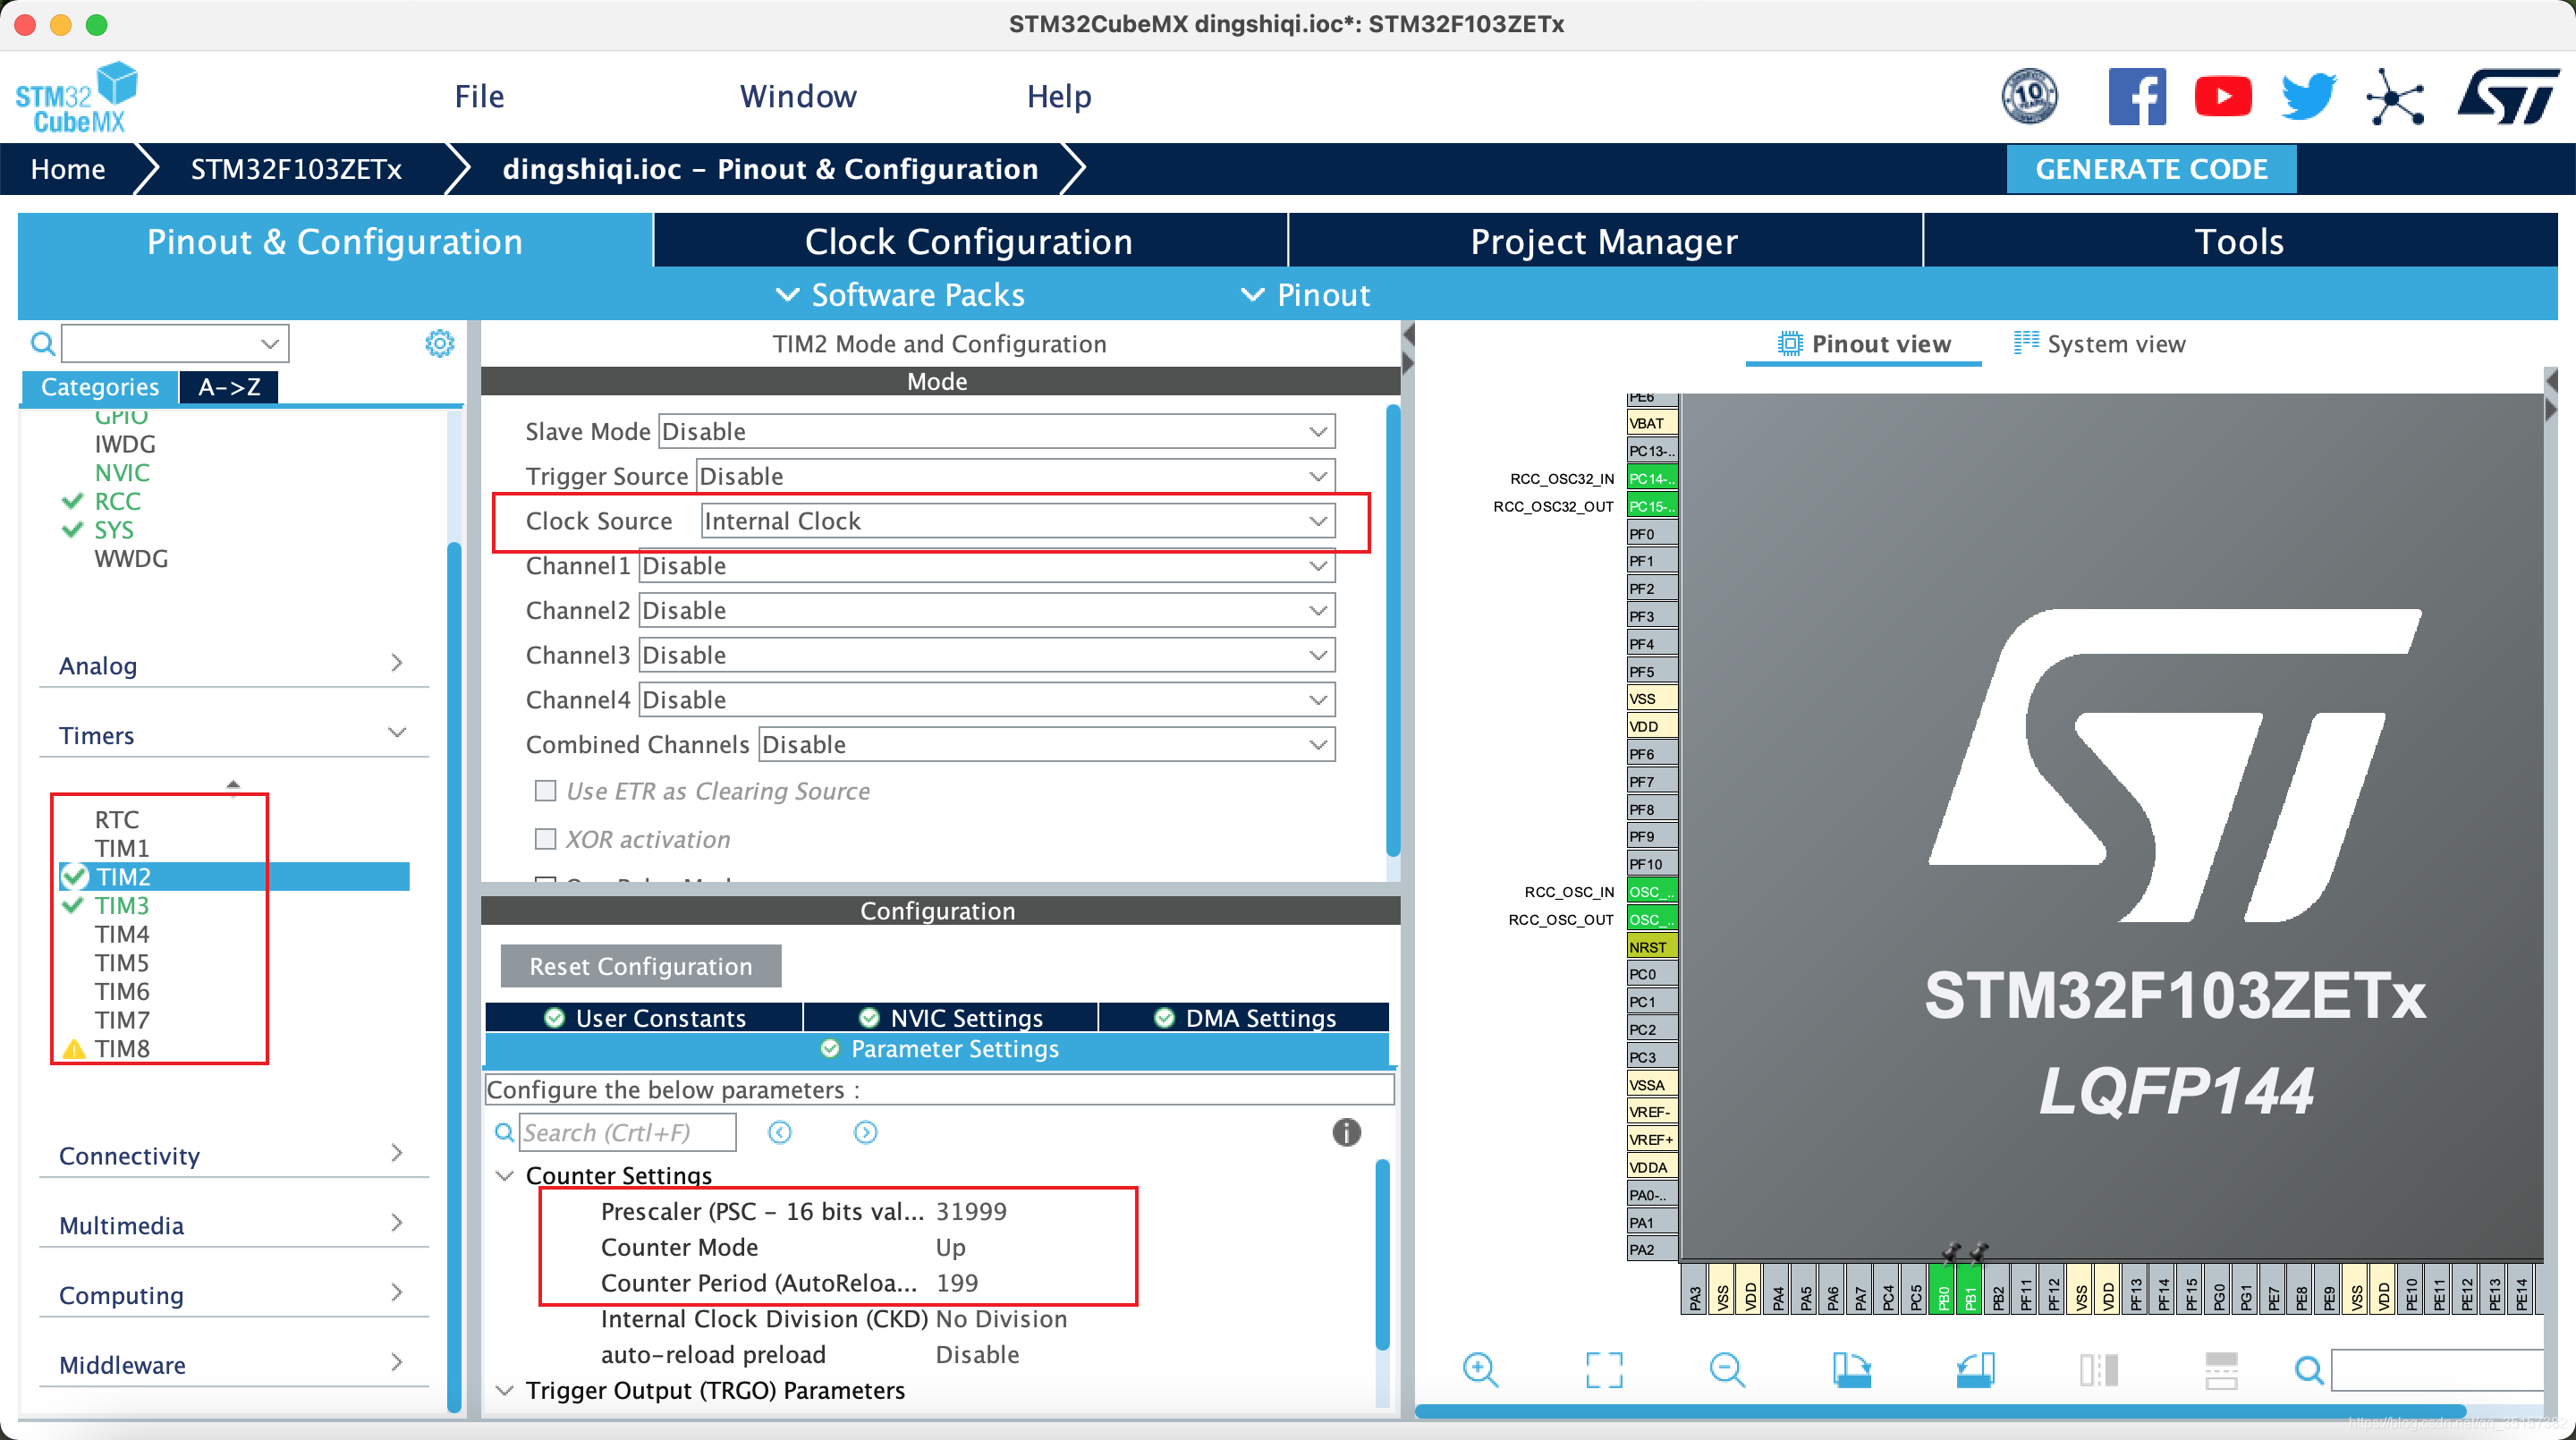
Task: Open the Channel3 dropdown
Action: pos(987,655)
